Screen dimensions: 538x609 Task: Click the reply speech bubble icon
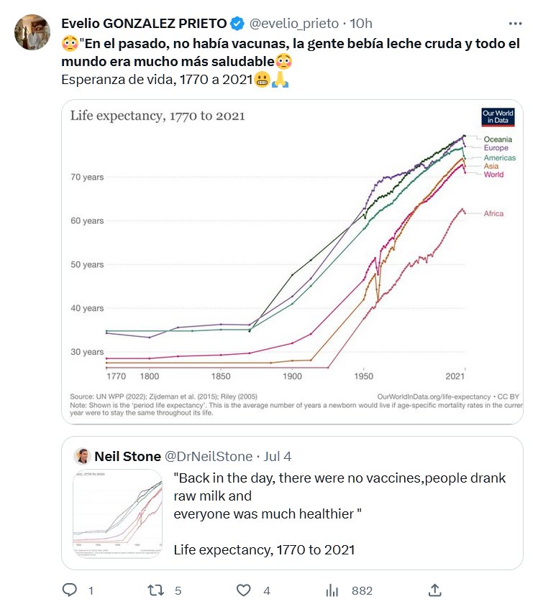(x=70, y=590)
